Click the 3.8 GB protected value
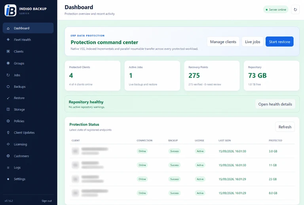304x205 pixels. [273, 151]
